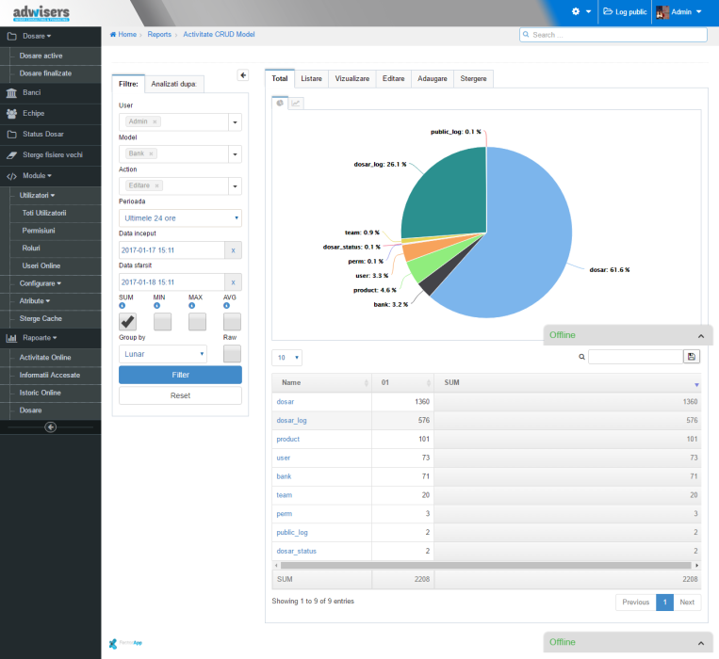The height and width of the screenshot is (659, 719).
Task: Toggle the SUM checkbox
Action: (128, 322)
